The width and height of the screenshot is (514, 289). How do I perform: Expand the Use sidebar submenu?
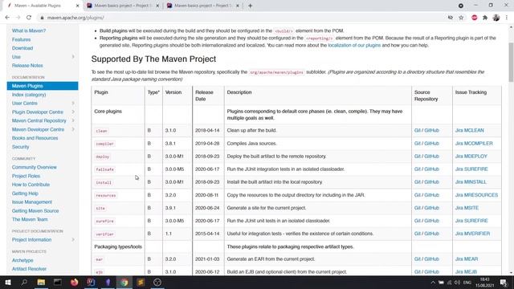pyautogui.click(x=73, y=57)
